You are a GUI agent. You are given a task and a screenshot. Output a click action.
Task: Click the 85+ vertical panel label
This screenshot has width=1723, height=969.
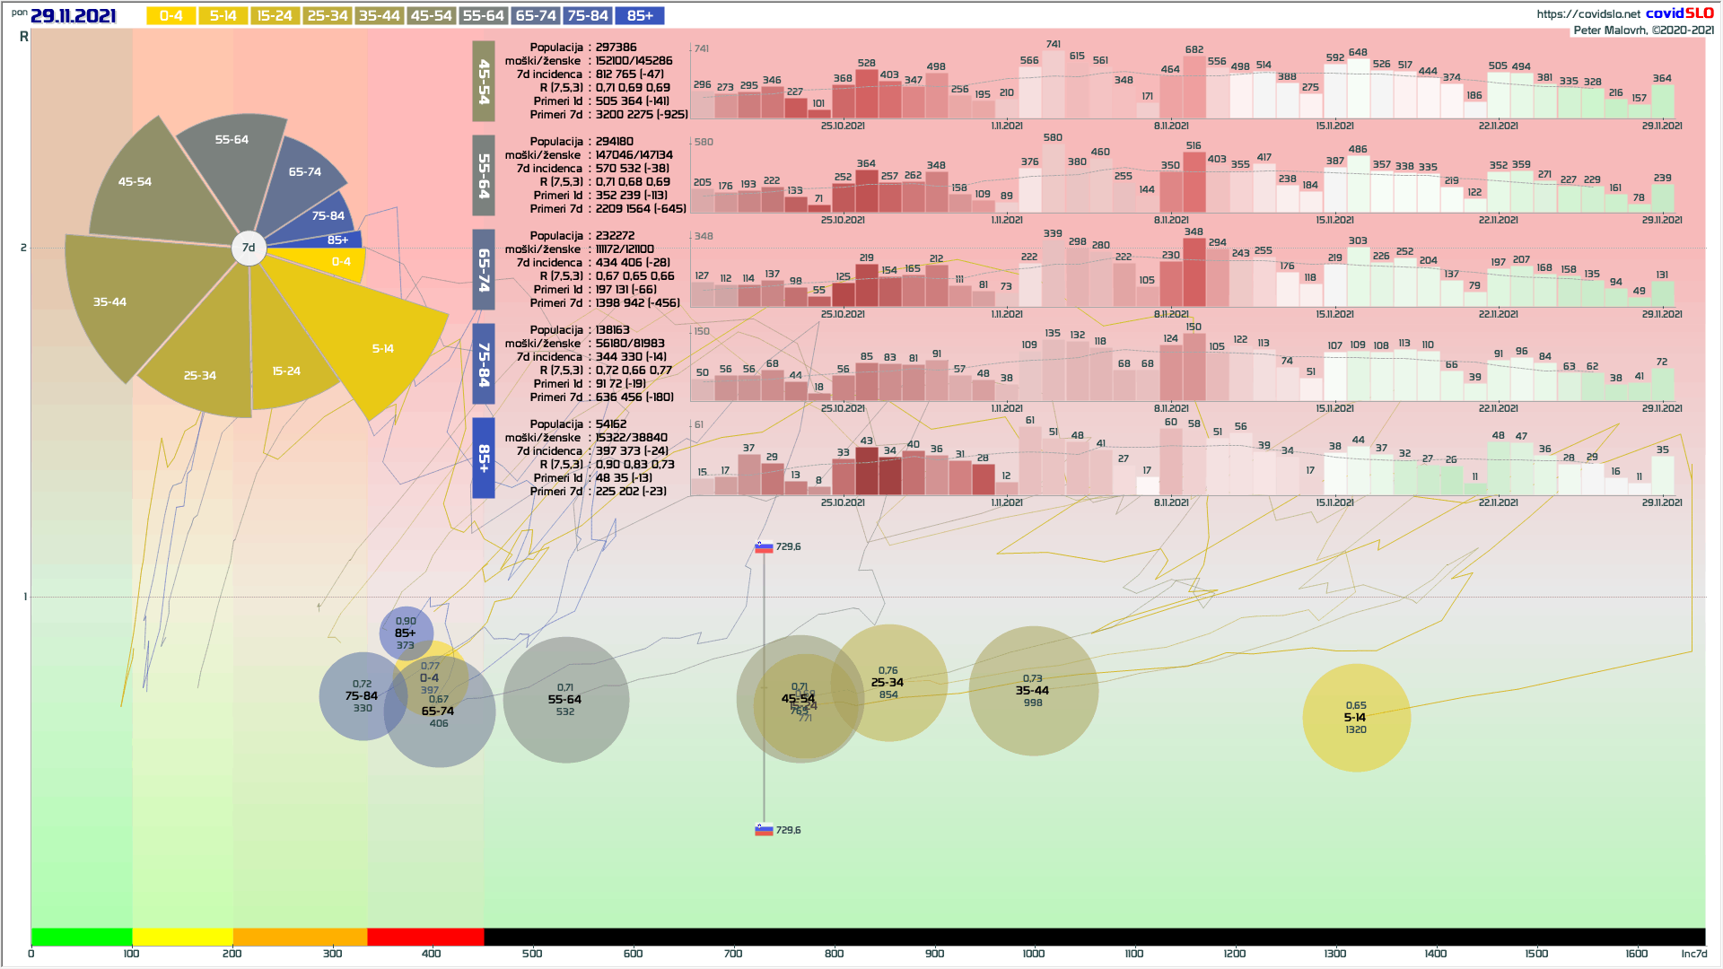click(484, 458)
